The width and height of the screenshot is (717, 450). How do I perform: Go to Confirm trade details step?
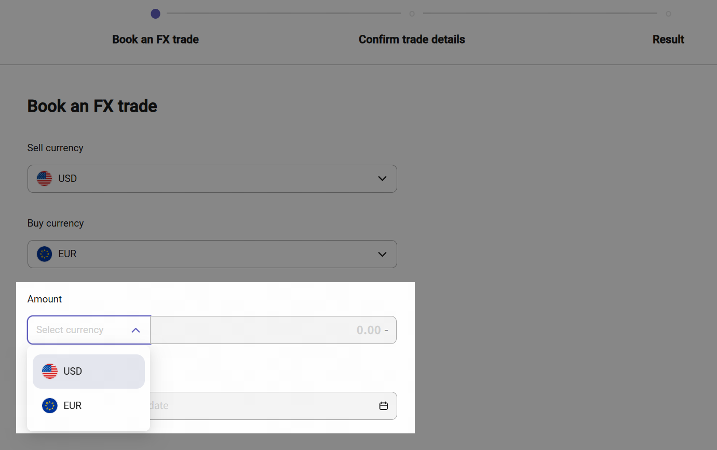412,39
